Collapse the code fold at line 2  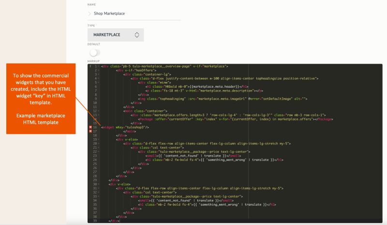coord(99,70)
